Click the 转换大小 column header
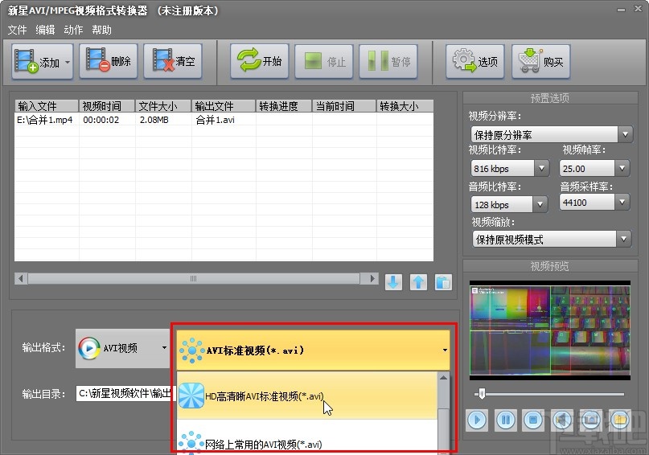This screenshot has width=649, height=455. (405, 106)
